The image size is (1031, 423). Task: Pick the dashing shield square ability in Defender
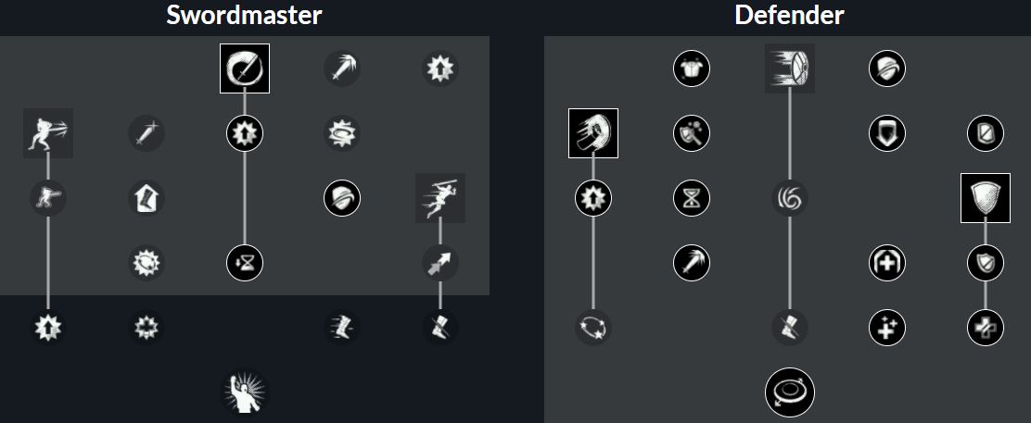(x=790, y=68)
